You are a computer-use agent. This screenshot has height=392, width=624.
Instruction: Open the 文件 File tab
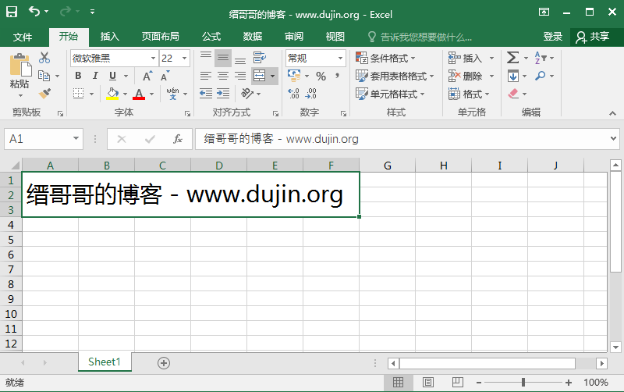tap(23, 37)
